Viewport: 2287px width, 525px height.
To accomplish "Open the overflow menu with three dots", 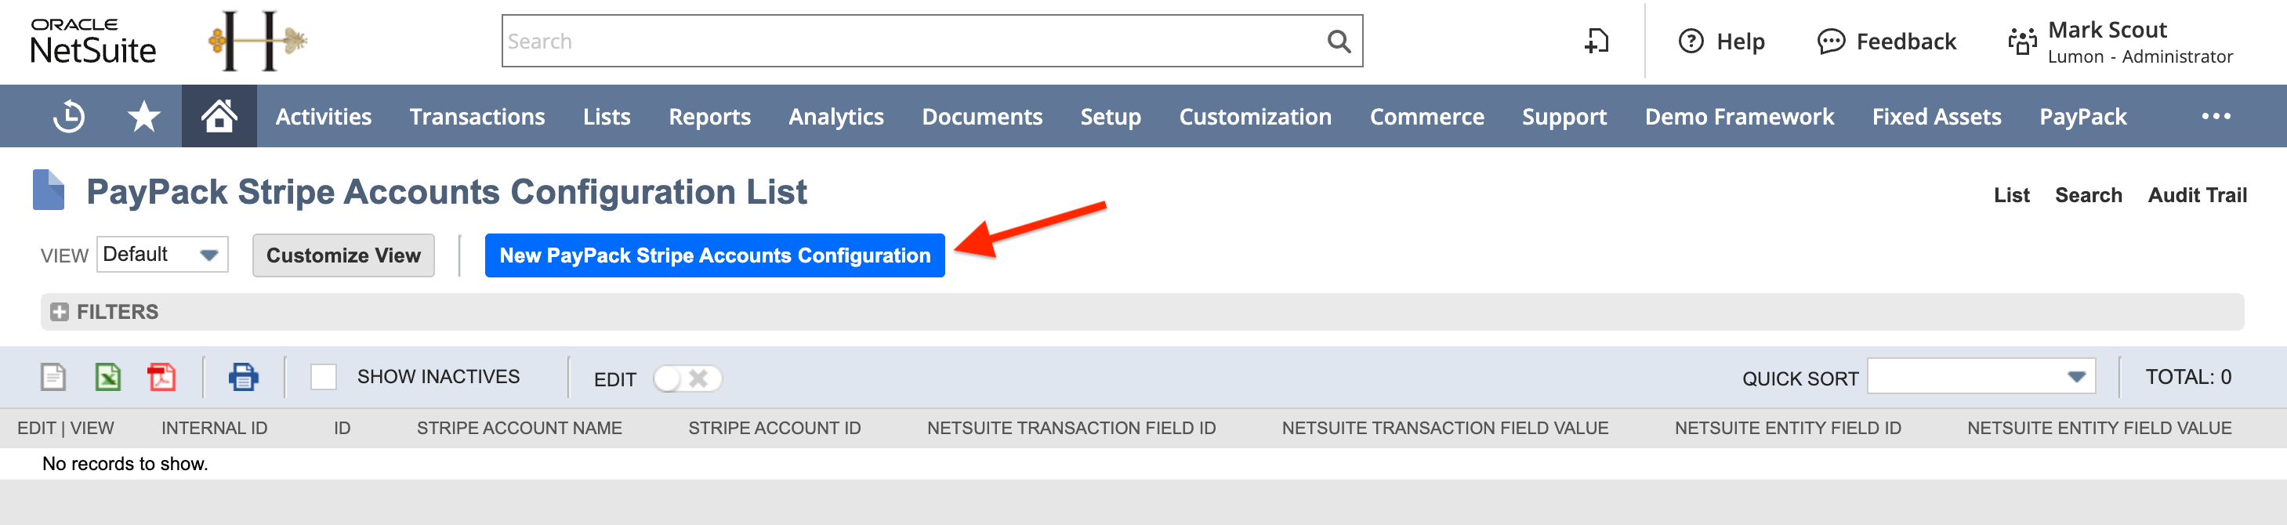I will [x=2216, y=115].
